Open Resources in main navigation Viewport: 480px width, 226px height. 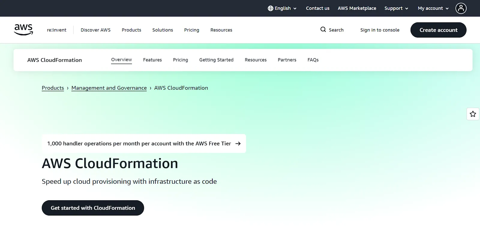click(221, 30)
